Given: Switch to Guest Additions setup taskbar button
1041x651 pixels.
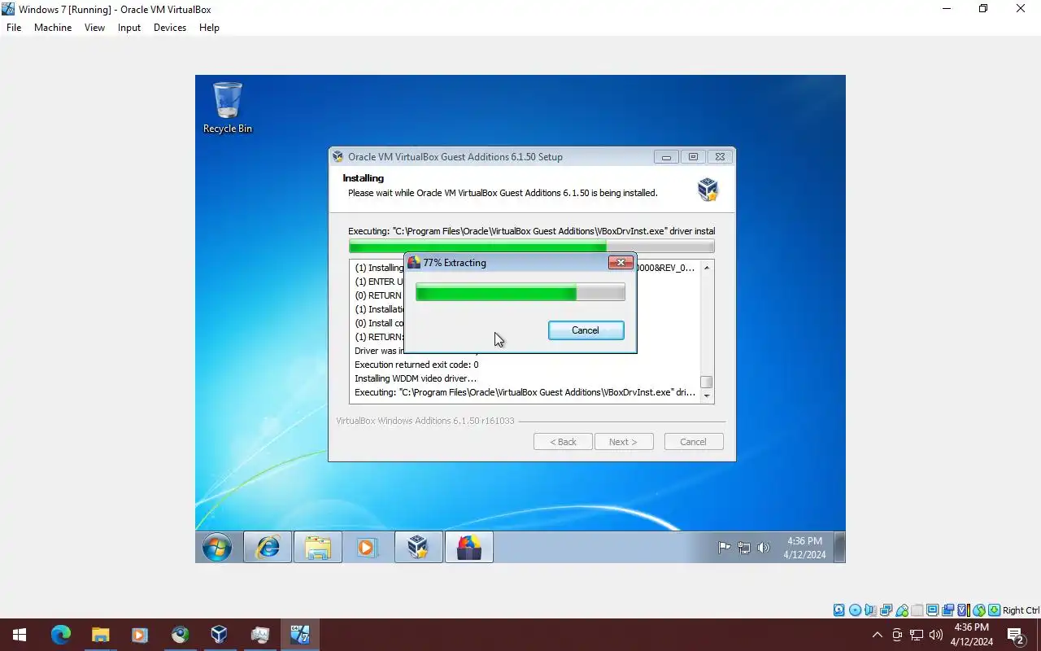Looking at the screenshot, I should point(419,548).
